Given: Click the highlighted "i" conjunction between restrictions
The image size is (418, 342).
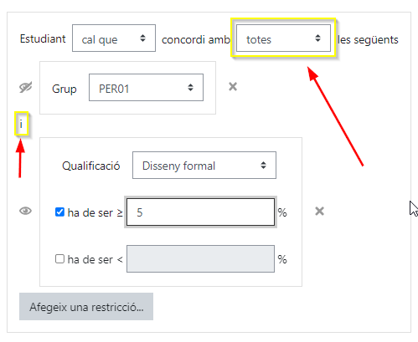Looking at the screenshot, I should pos(21,124).
